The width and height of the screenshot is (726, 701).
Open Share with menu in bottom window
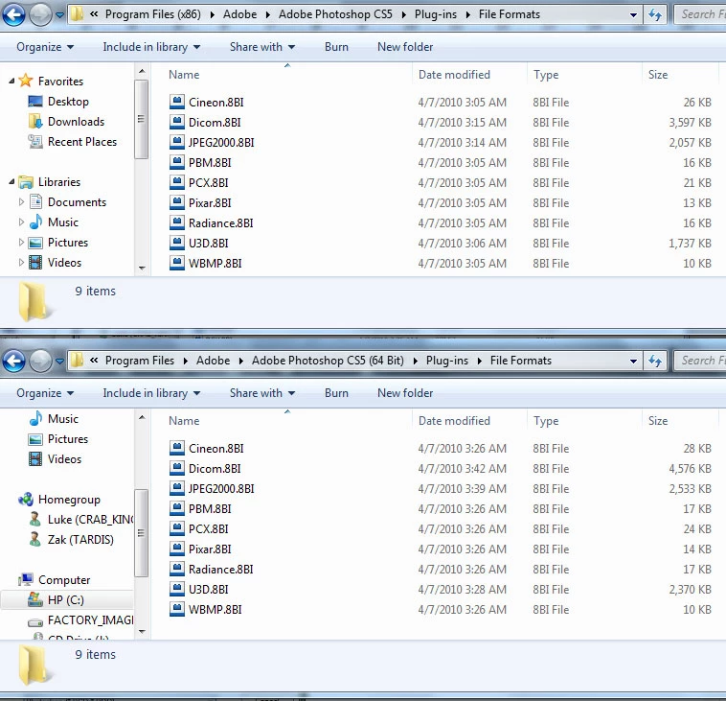click(x=262, y=393)
